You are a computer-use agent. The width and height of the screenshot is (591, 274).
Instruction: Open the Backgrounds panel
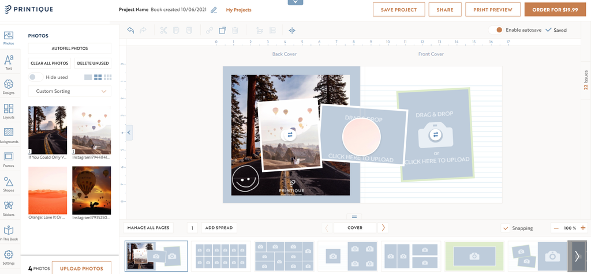pos(9,135)
